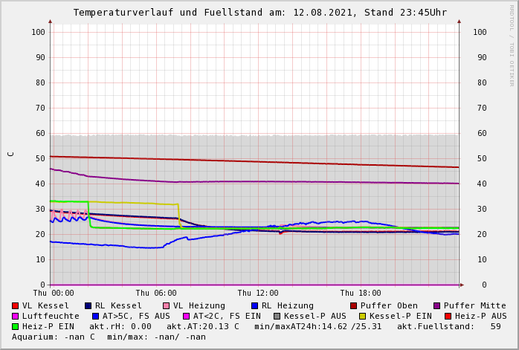This screenshot has height=350, width=519.
Task: Click the Thu 18:00 time axis label
Action: click(361, 294)
